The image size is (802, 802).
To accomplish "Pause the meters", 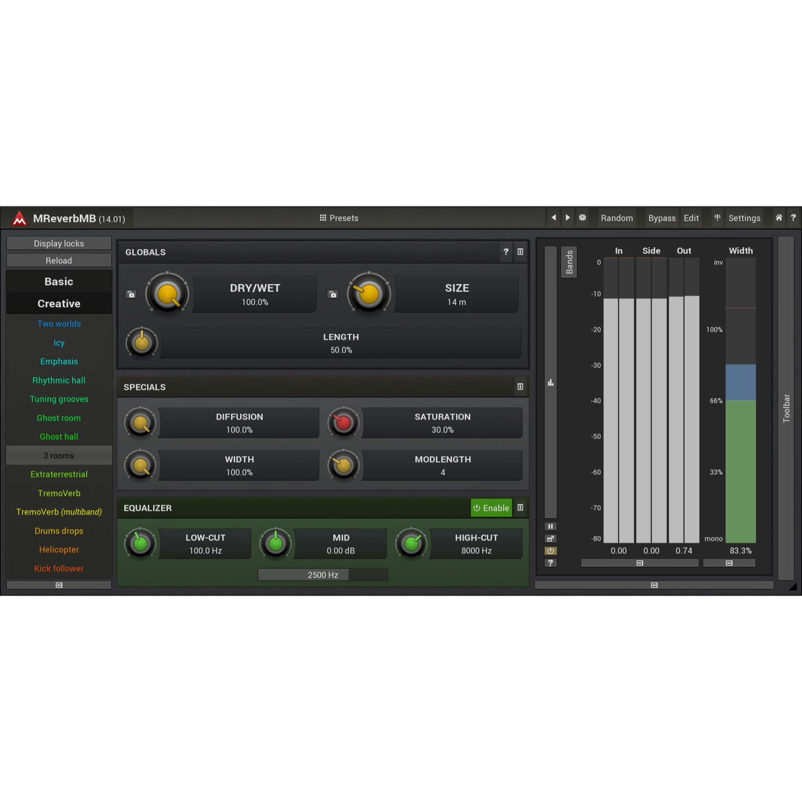I will coord(551,527).
